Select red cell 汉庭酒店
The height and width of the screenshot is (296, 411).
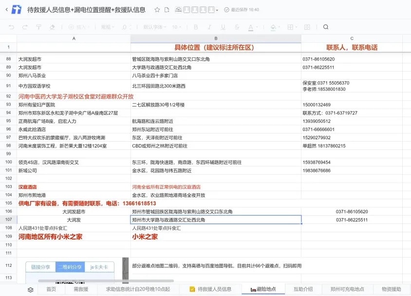point(74,187)
